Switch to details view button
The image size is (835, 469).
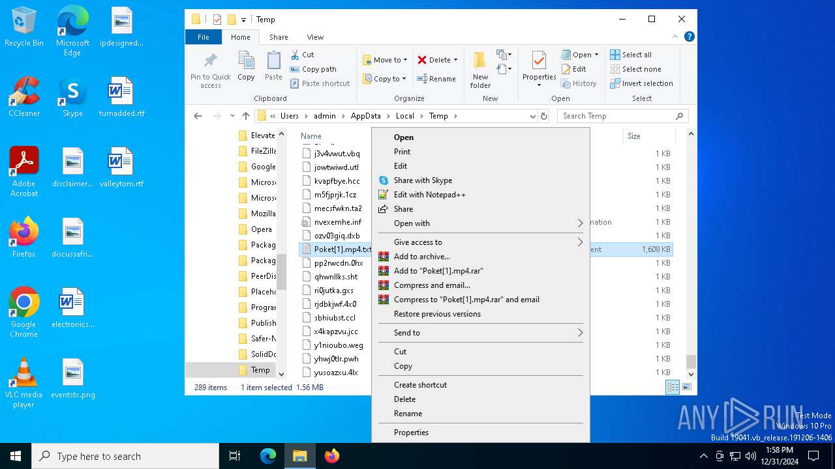coord(673,387)
